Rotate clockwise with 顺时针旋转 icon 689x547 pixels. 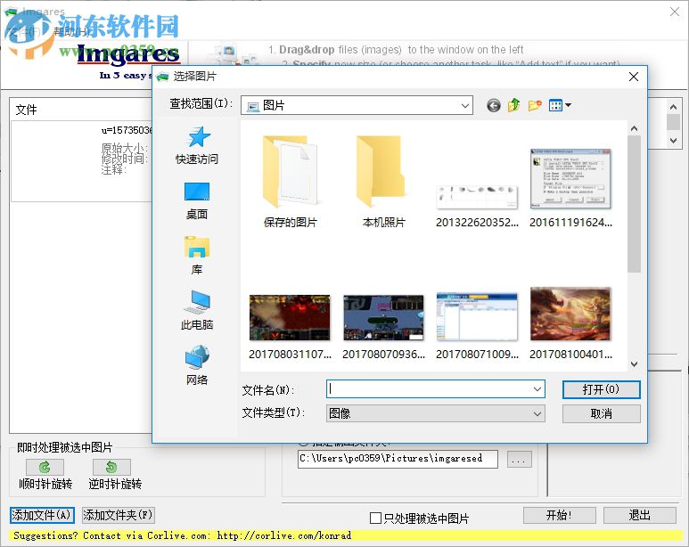point(45,467)
